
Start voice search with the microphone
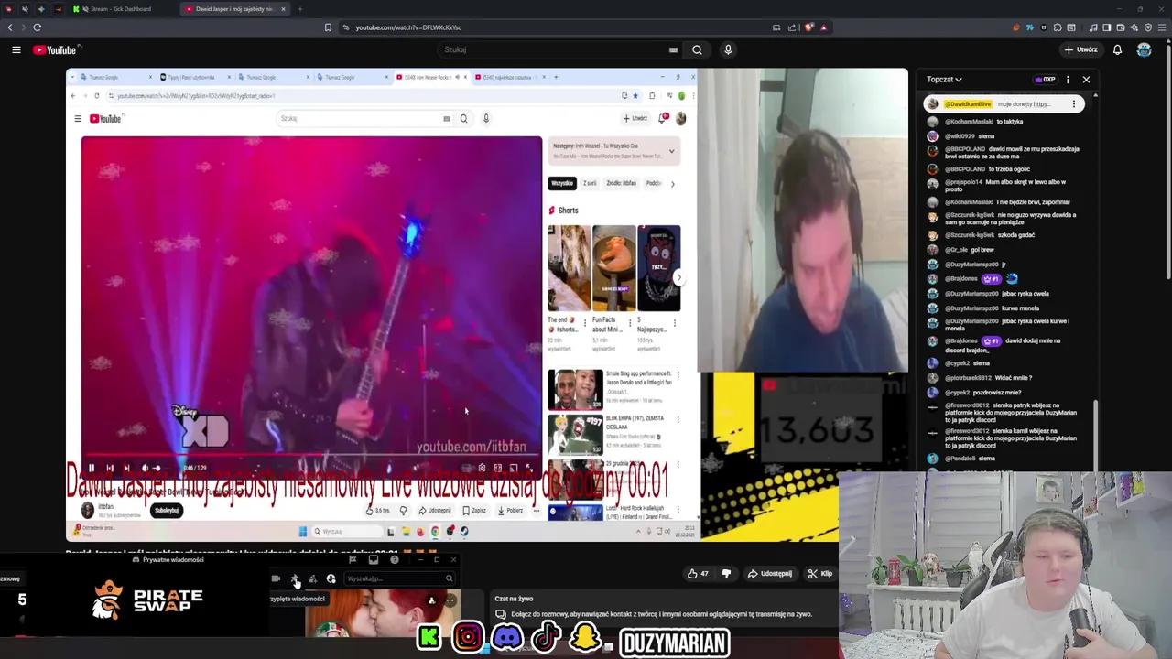[x=728, y=49]
